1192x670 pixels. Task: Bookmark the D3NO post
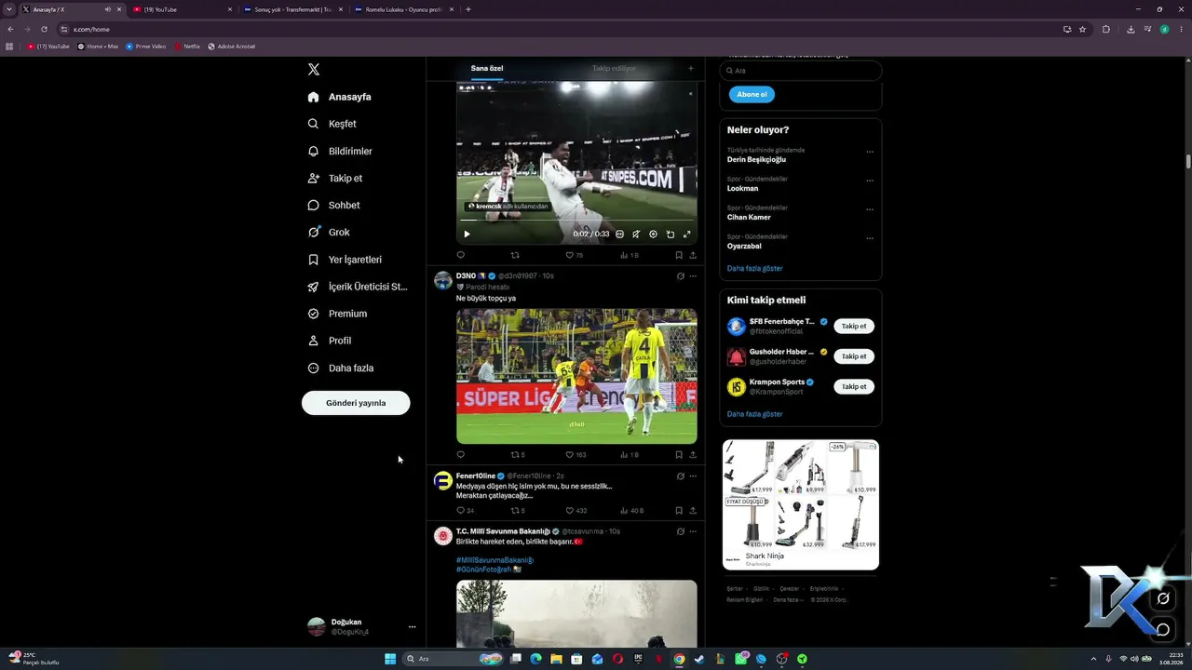(679, 455)
